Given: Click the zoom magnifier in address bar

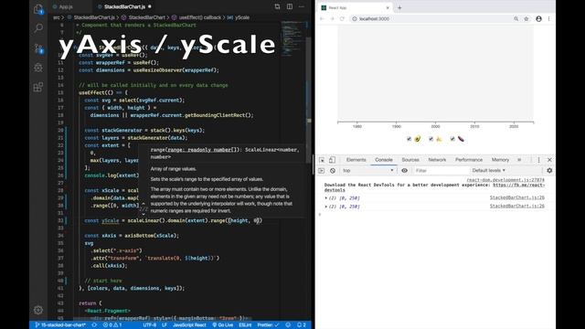Looking at the screenshot, I should tap(516, 18).
